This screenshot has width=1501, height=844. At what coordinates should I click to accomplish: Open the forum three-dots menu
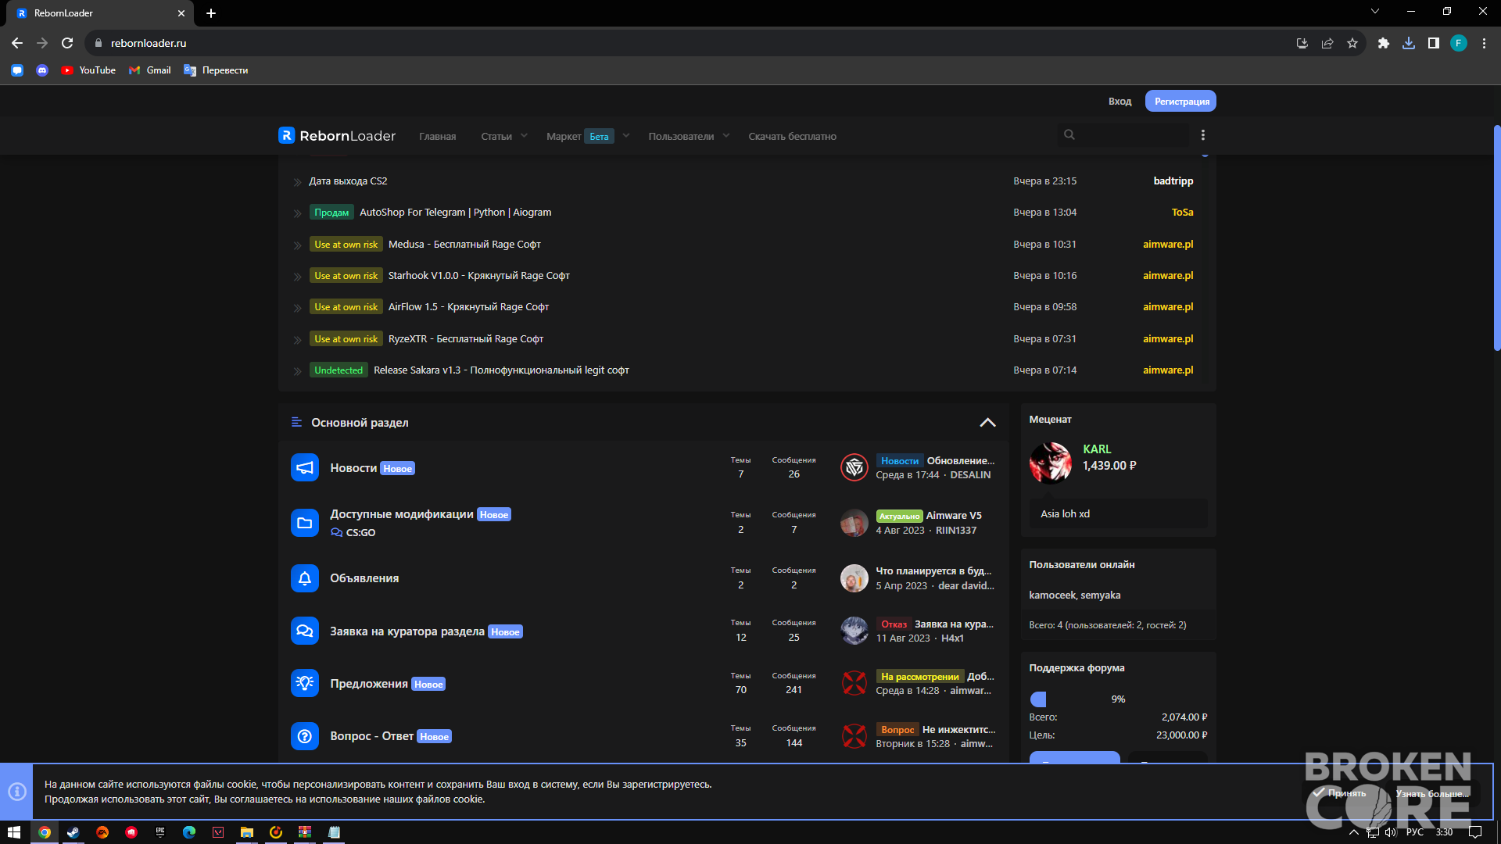click(1202, 135)
